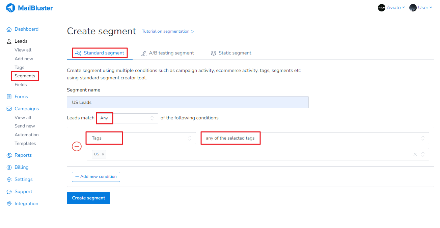Click the MailBluster logo icon
Image resolution: width=440 pixels, height=228 pixels.
[x=11, y=8]
